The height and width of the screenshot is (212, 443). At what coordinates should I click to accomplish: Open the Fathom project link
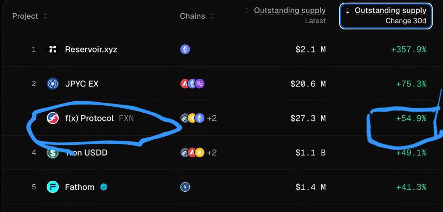pos(80,187)
